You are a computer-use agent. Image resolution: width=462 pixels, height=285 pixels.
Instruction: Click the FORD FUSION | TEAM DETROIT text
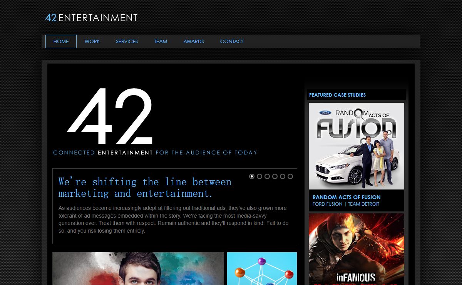pyautogui.click(x=346, y=204)
